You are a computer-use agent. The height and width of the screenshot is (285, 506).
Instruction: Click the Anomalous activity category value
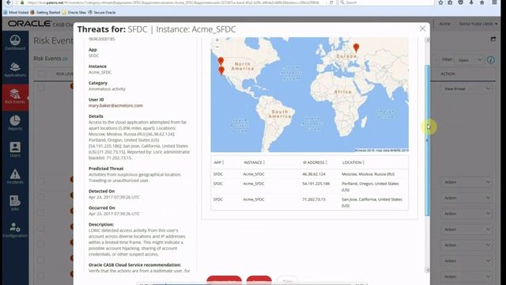[107, 89]
